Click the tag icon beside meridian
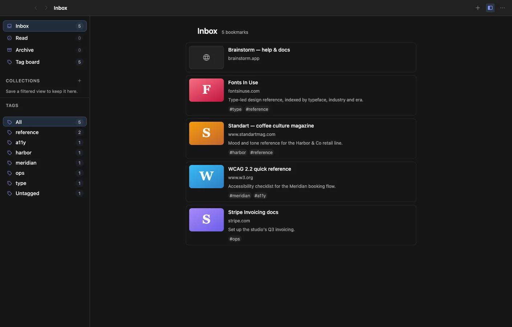 point(9,163)
